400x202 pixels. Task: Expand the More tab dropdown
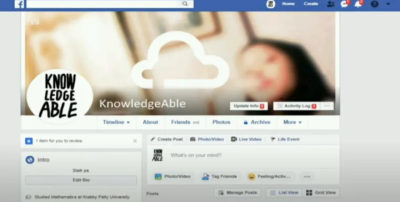coord(292,122)
